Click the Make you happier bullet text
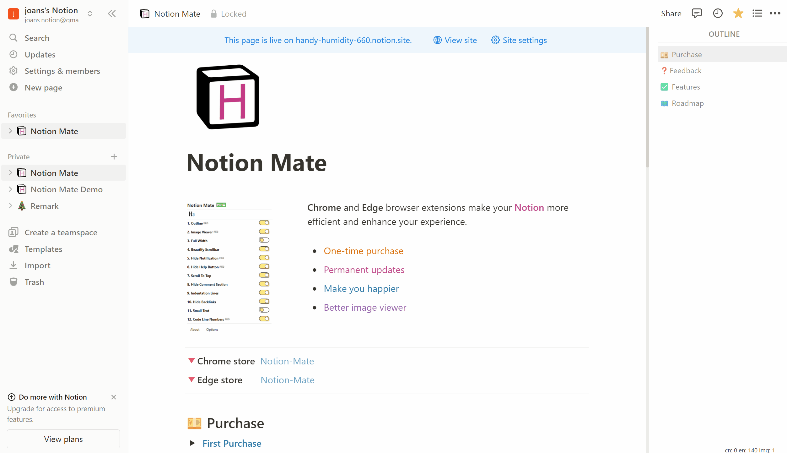The height and width of the screenshot is (453, 787). (x=361, y=288)
